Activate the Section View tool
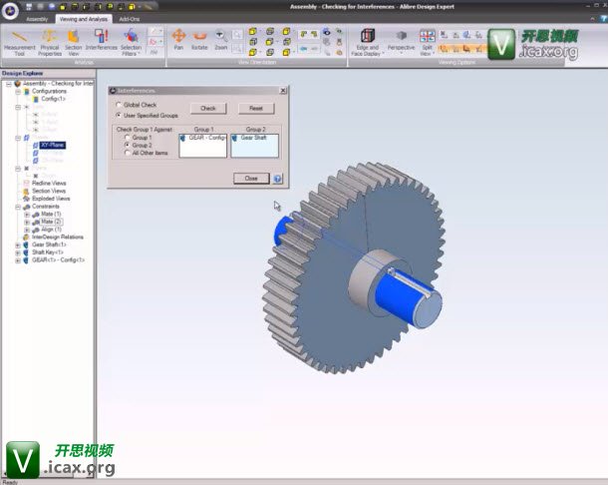608x485 pixels. point(74,43)
